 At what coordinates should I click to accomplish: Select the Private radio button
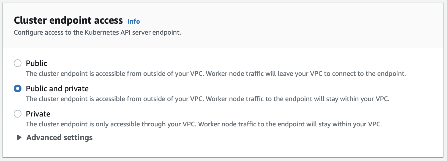[x=18, y=114]
